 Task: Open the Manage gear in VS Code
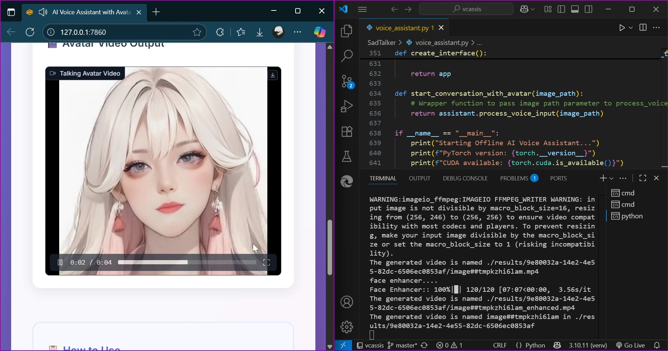pyautogui.click(x=347, y=327)
